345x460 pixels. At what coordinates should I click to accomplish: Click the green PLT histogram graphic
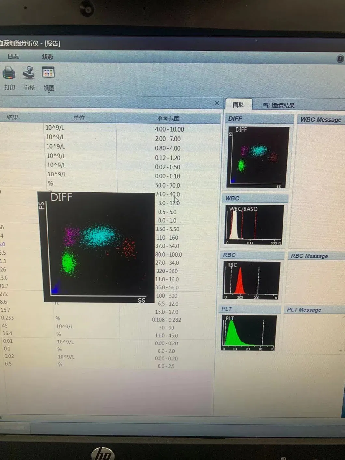[x=249, y=332]
